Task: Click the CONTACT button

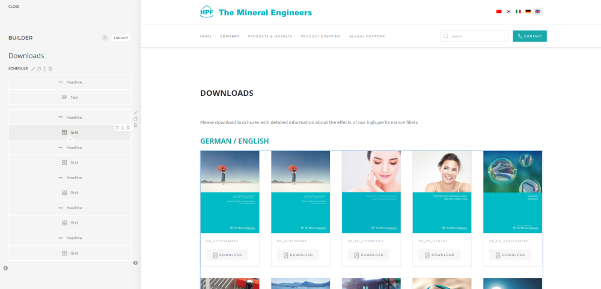Action: pos(529,36)
